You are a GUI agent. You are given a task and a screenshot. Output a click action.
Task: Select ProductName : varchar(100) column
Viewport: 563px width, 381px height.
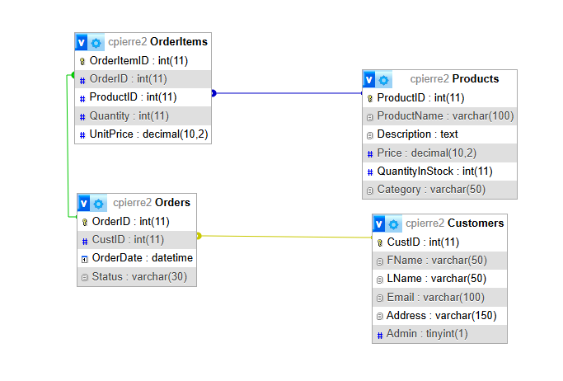(x=440, y=116)
